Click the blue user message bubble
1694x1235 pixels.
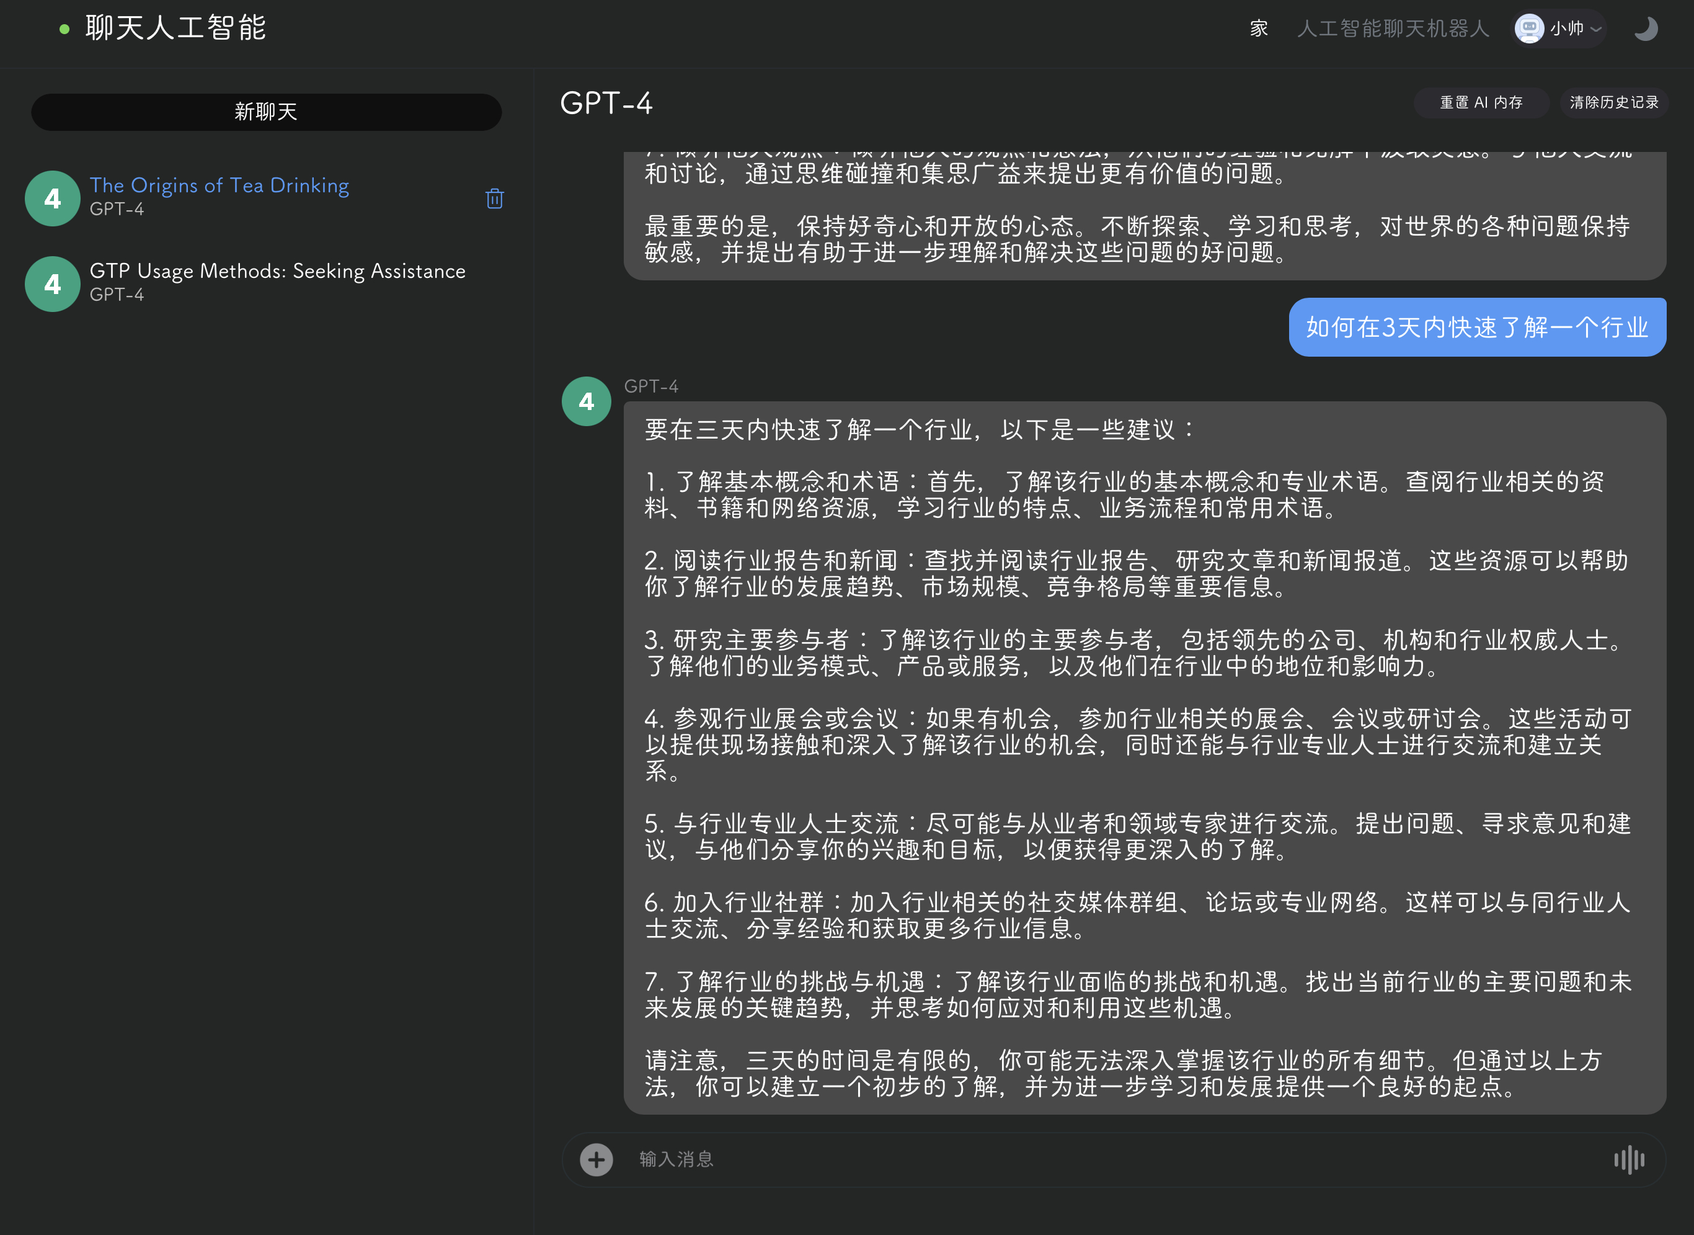(1476, 328)
